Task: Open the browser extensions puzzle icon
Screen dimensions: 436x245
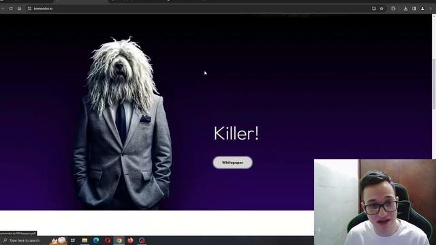Action: [x=393, y=9]
